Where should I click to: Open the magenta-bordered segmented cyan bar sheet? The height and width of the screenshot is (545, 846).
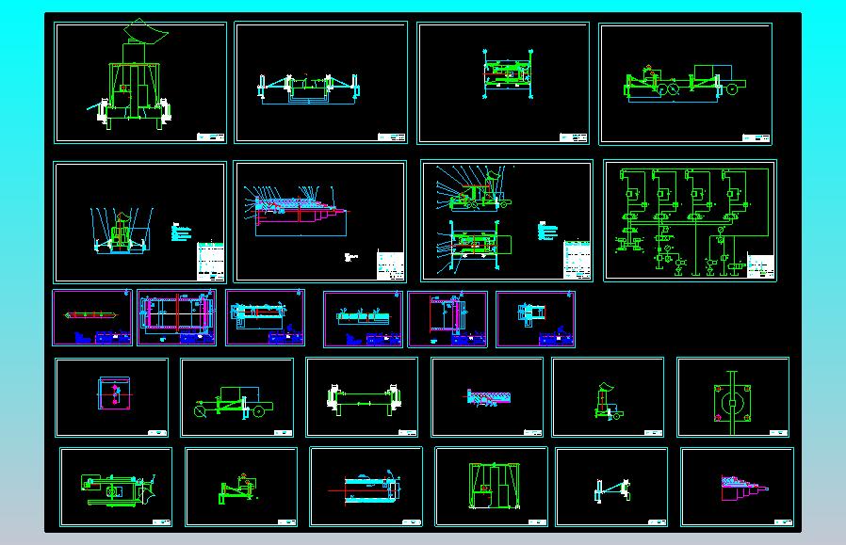(363, 319)
